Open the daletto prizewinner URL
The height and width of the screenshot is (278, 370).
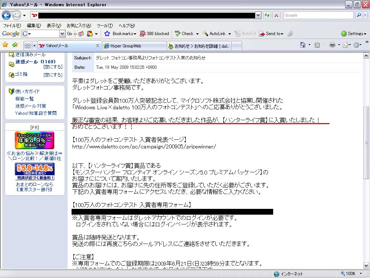pos(144,147)
